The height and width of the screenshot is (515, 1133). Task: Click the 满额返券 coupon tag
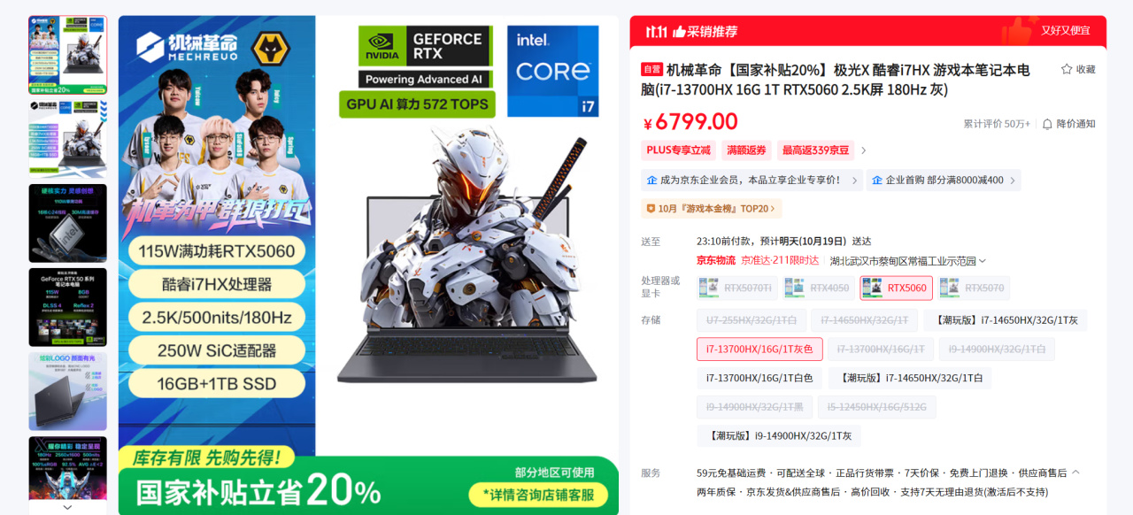click(x=746, y=150)
